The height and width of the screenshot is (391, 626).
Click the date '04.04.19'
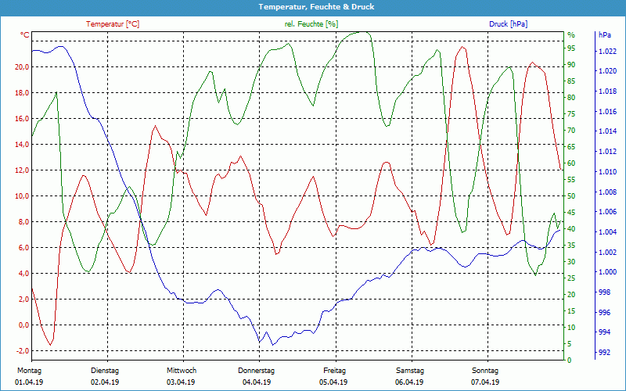click(x=257, y=382)
